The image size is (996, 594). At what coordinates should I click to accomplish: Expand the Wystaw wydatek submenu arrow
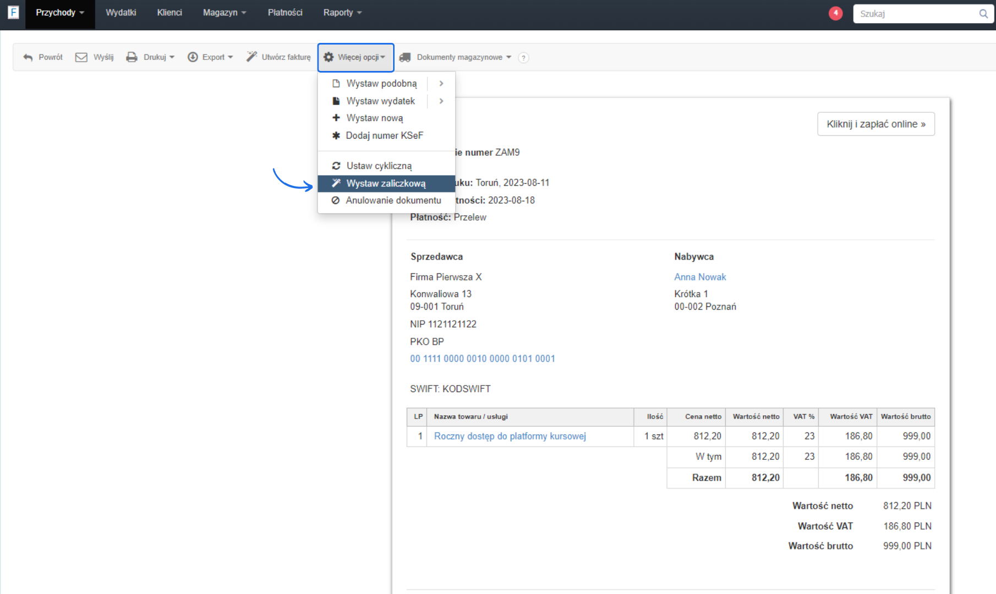pos(441,101)
